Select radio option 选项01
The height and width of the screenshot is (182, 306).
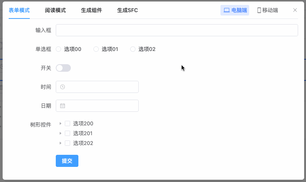(96, 49)
